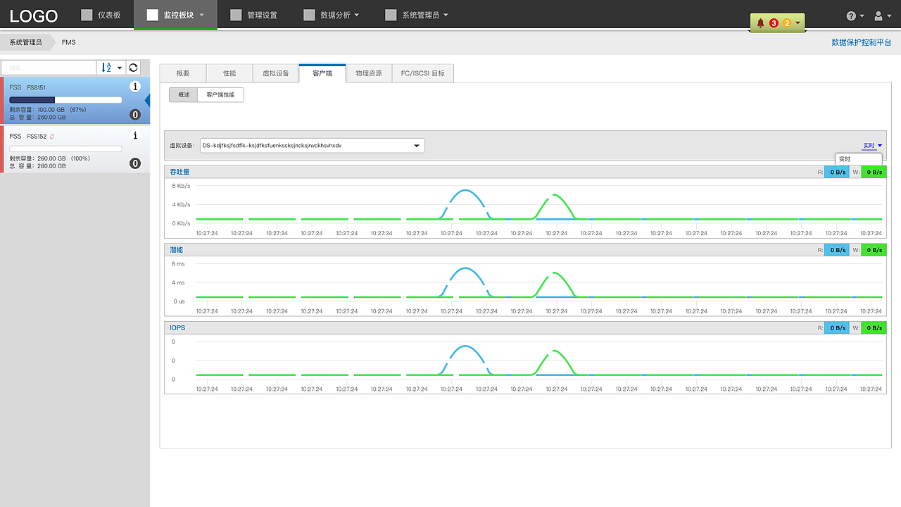The width and height of the screenshot is (901, 507).
Task: Toggle the blue R legend in 吞吐量
Action: pos(837,172)
